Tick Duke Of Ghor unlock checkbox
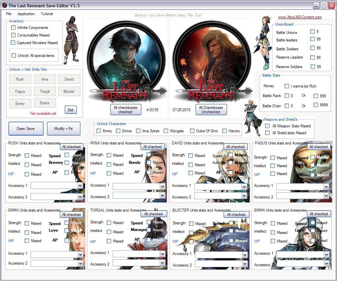 pyautogui.click(x=192, y=131)
